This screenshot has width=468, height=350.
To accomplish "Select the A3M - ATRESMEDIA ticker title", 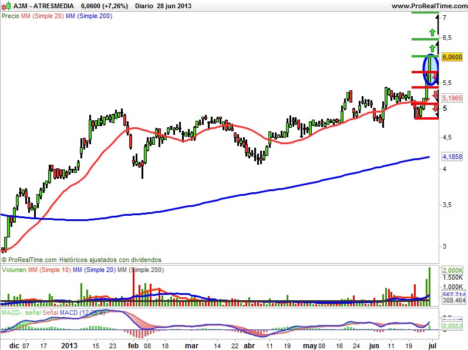I will 44,6.
